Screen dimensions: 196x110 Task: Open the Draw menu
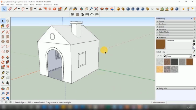tap(26, 5)
